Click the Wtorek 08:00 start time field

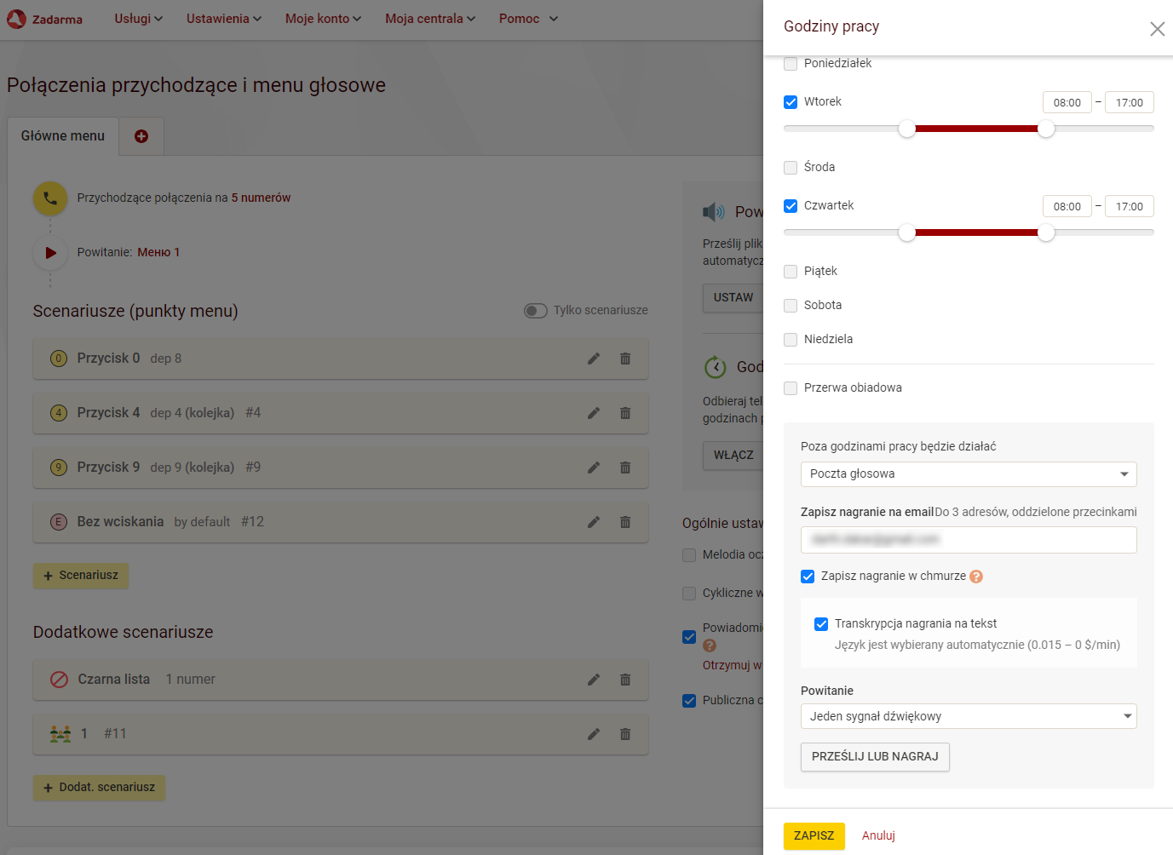pyautogui.click(x=1067, y=102)
